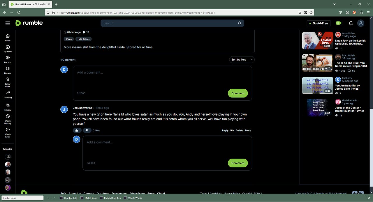Bookmark this page with the star icon
This screenshot has width=373, height=202.
(311, 13)
